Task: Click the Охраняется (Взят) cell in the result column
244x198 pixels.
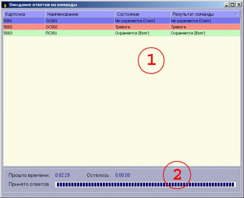Action: (188, 33)
